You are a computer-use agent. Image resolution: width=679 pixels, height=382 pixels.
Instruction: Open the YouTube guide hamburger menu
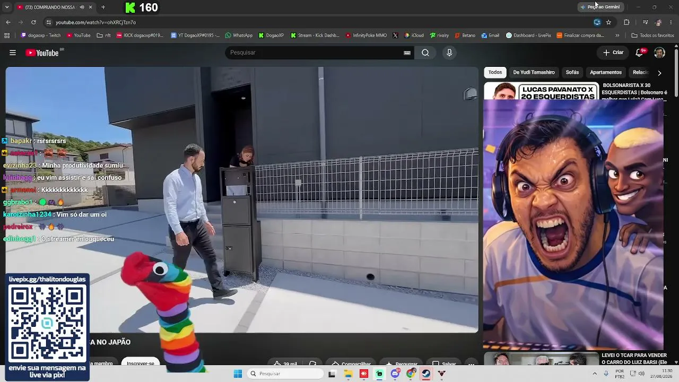(13, 53)
